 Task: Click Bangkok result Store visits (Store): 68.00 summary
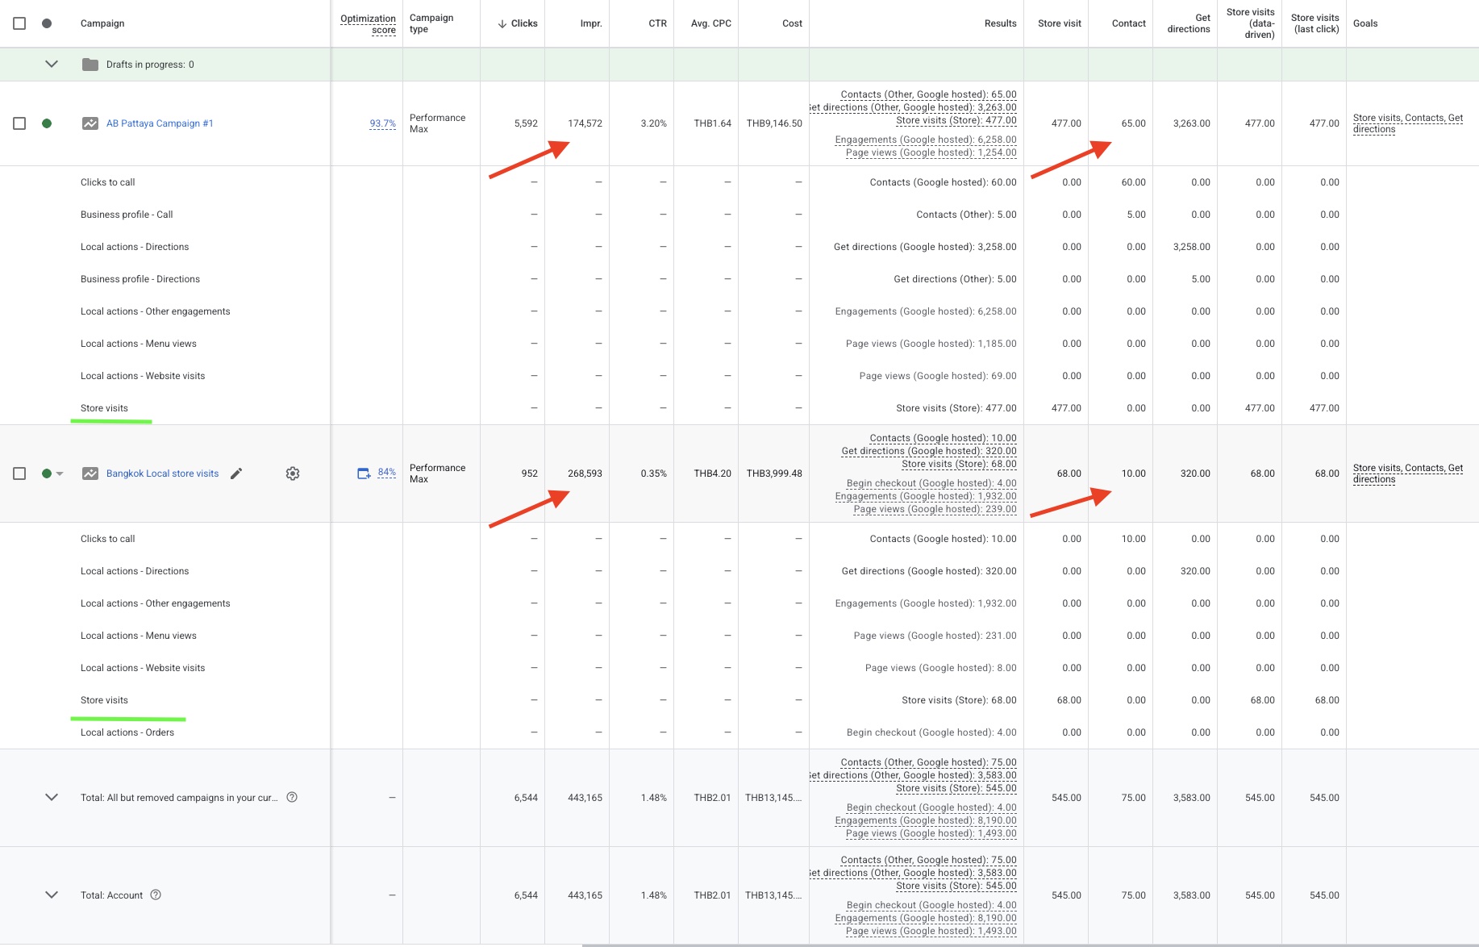(x=959, y=464)
